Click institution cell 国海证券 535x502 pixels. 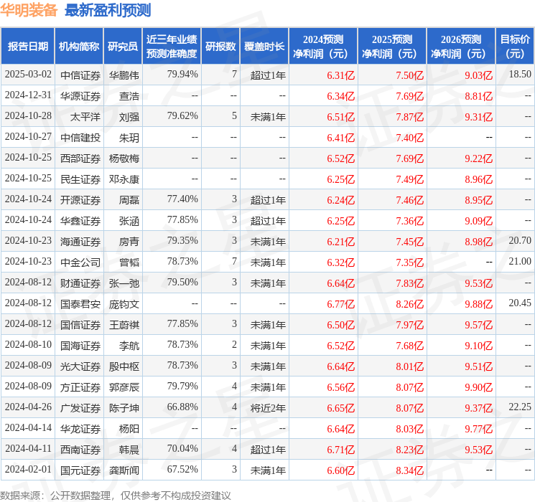pos(80,345)
